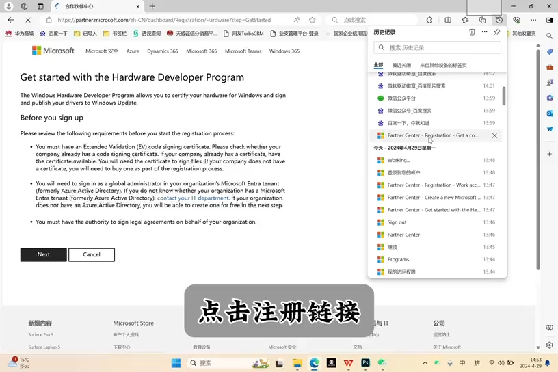The image size is (558, 372).
Task: Click the browser address bar
Action: tap(164, 20)
